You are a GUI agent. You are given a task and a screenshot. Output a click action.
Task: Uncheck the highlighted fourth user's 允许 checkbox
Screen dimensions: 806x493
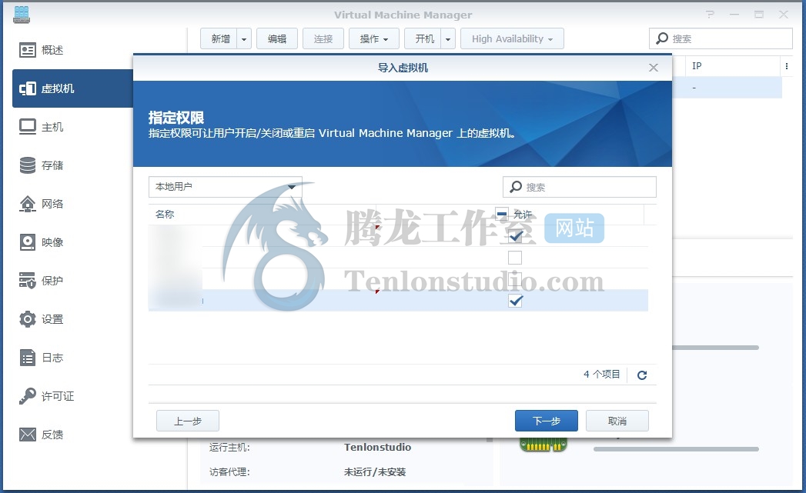(x=515, y=301)
